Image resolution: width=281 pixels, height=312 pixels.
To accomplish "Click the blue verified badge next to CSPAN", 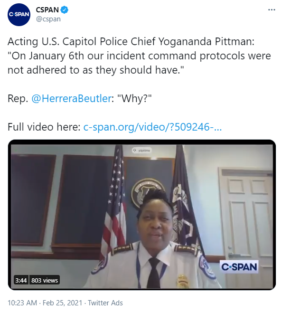I will point(65,10).
